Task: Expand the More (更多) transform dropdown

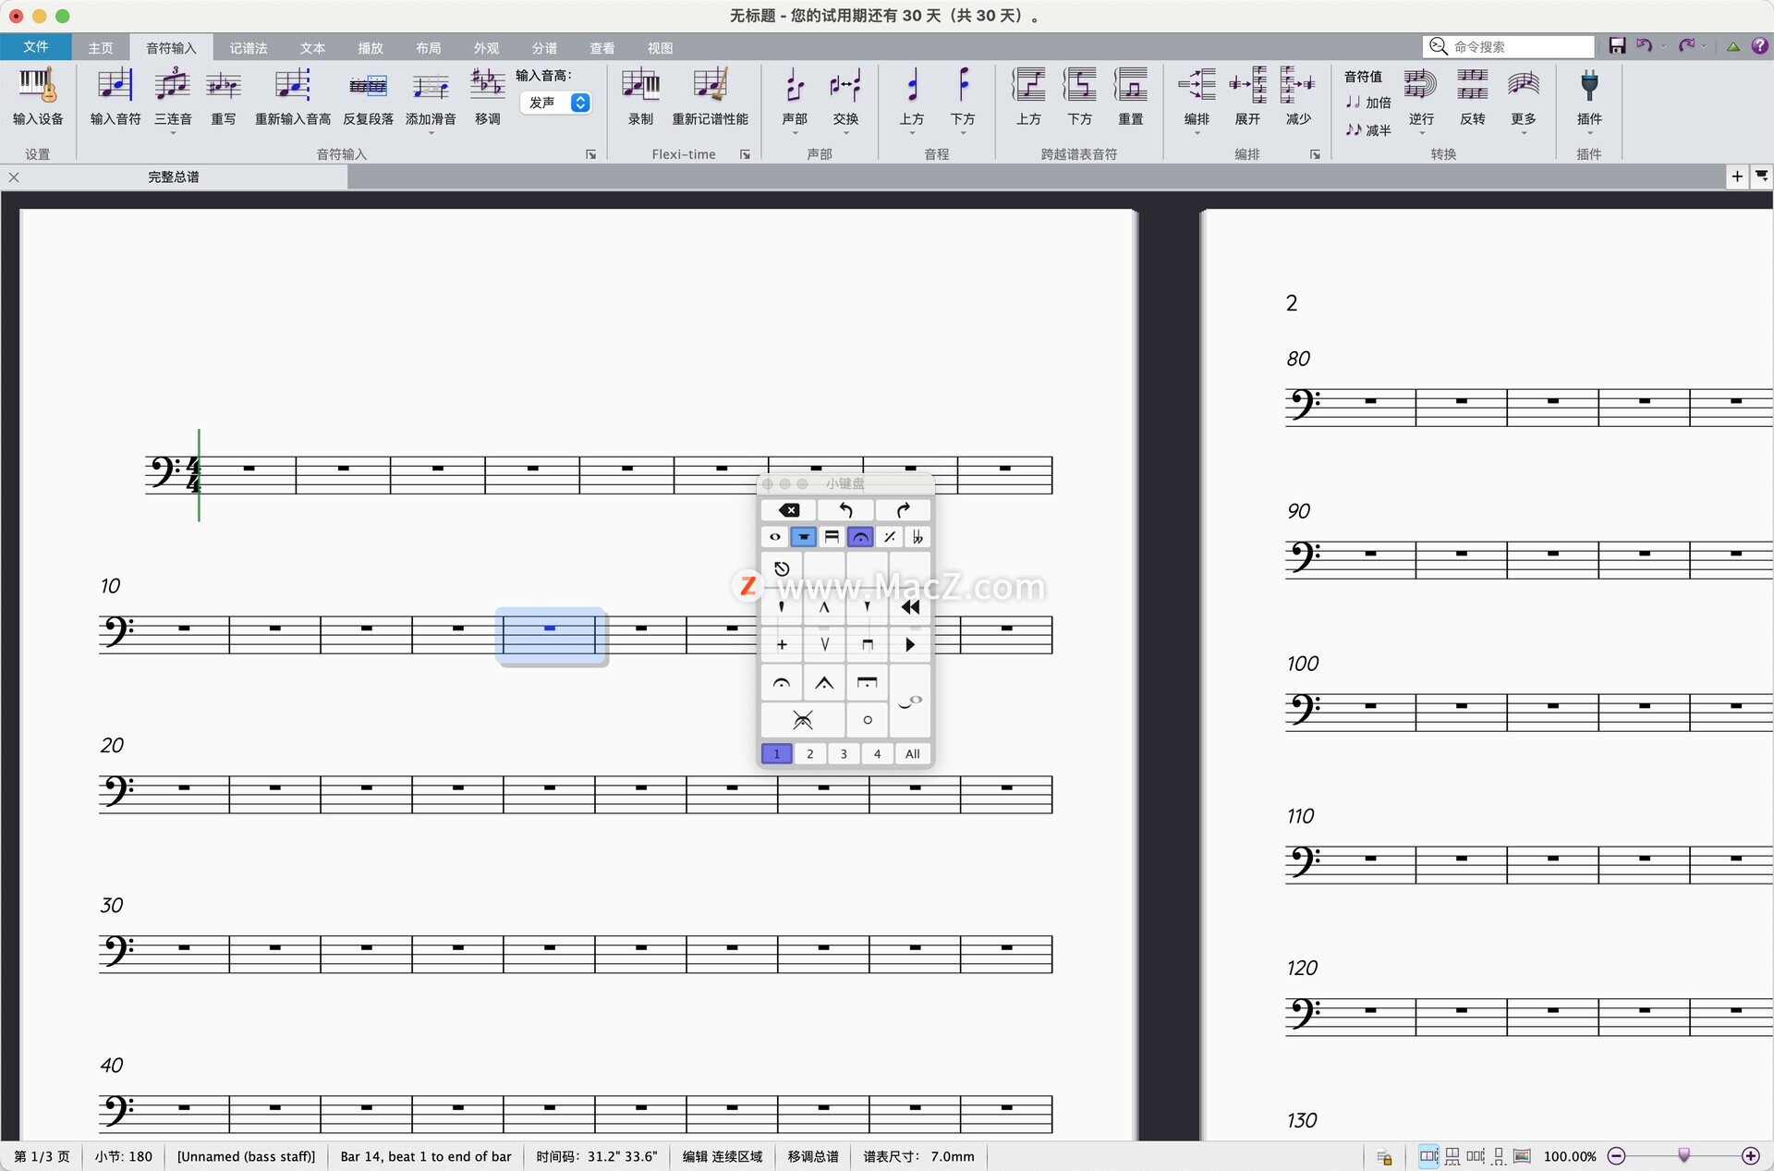Action: point(1524,133)
